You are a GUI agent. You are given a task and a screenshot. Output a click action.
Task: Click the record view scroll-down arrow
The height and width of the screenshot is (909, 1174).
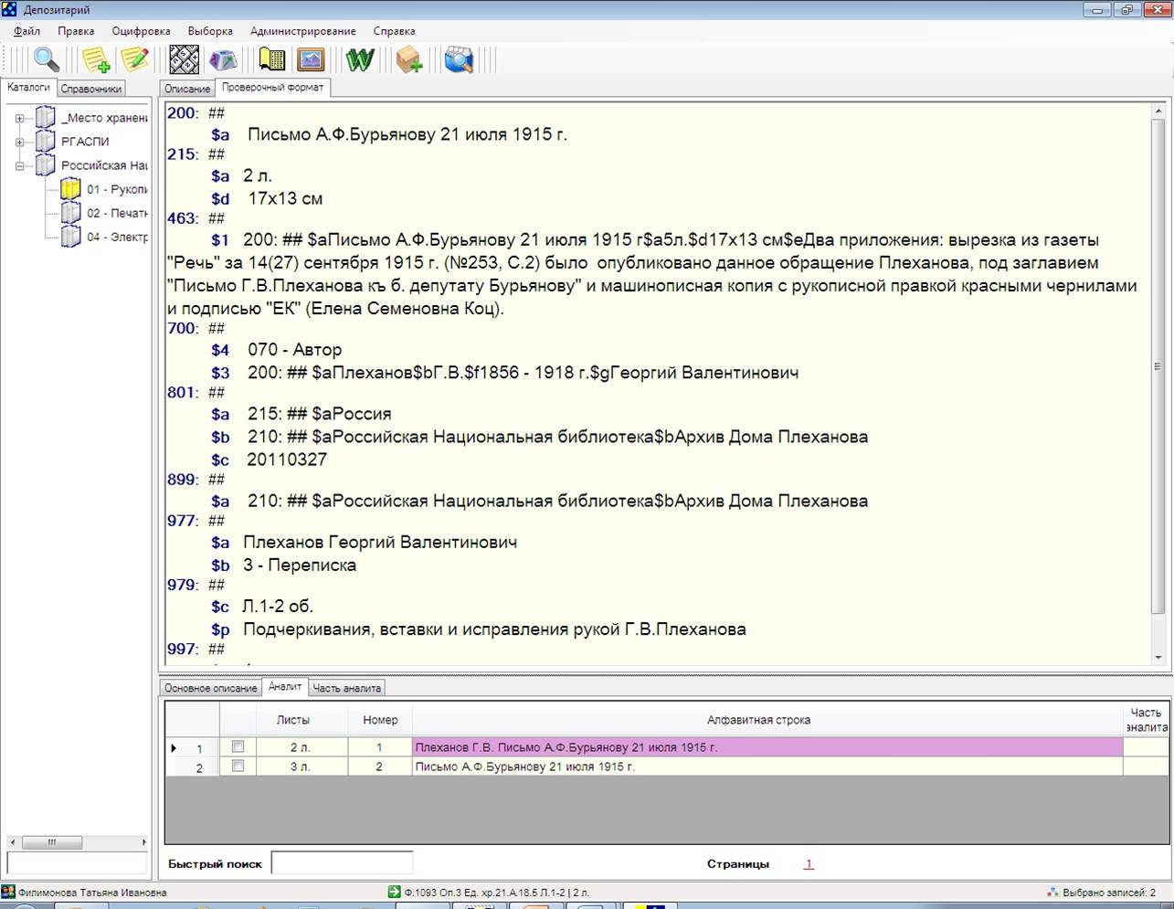click(x=1158, y=658)
